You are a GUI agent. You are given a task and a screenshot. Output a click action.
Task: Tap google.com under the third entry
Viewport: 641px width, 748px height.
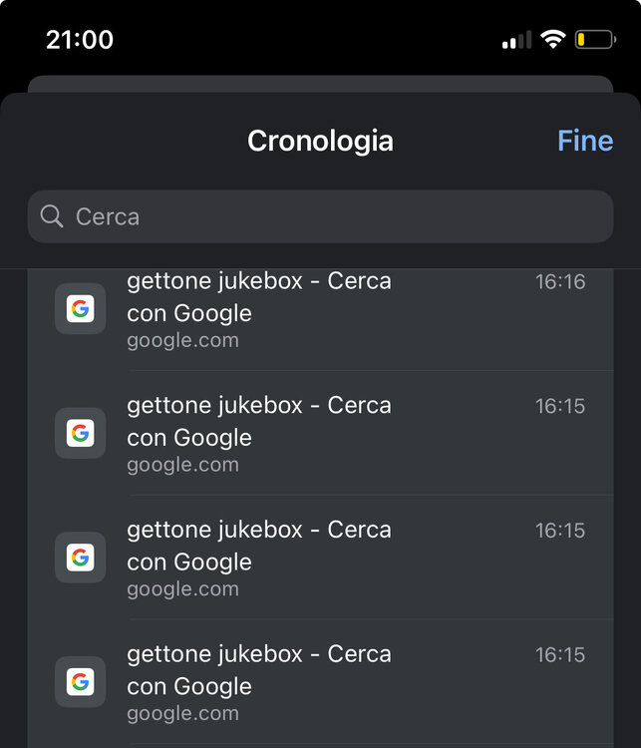(182, 588)
